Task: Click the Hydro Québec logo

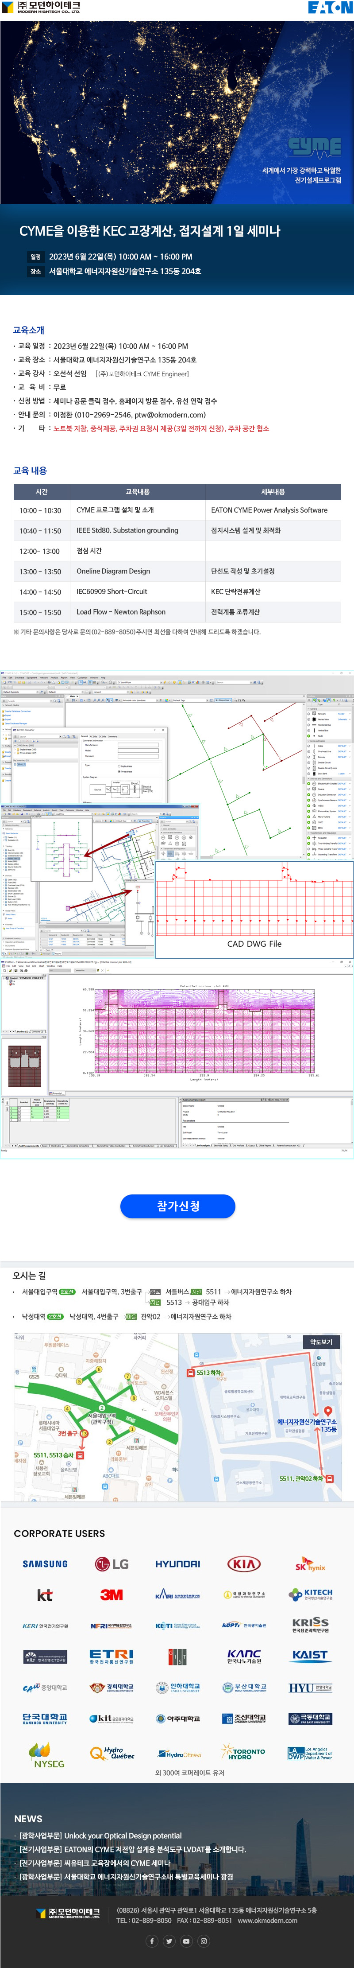Action: 112,1753
